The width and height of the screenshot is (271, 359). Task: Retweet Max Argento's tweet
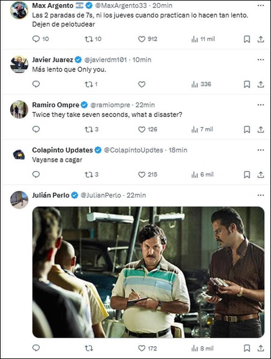click(x=89, y=39)
